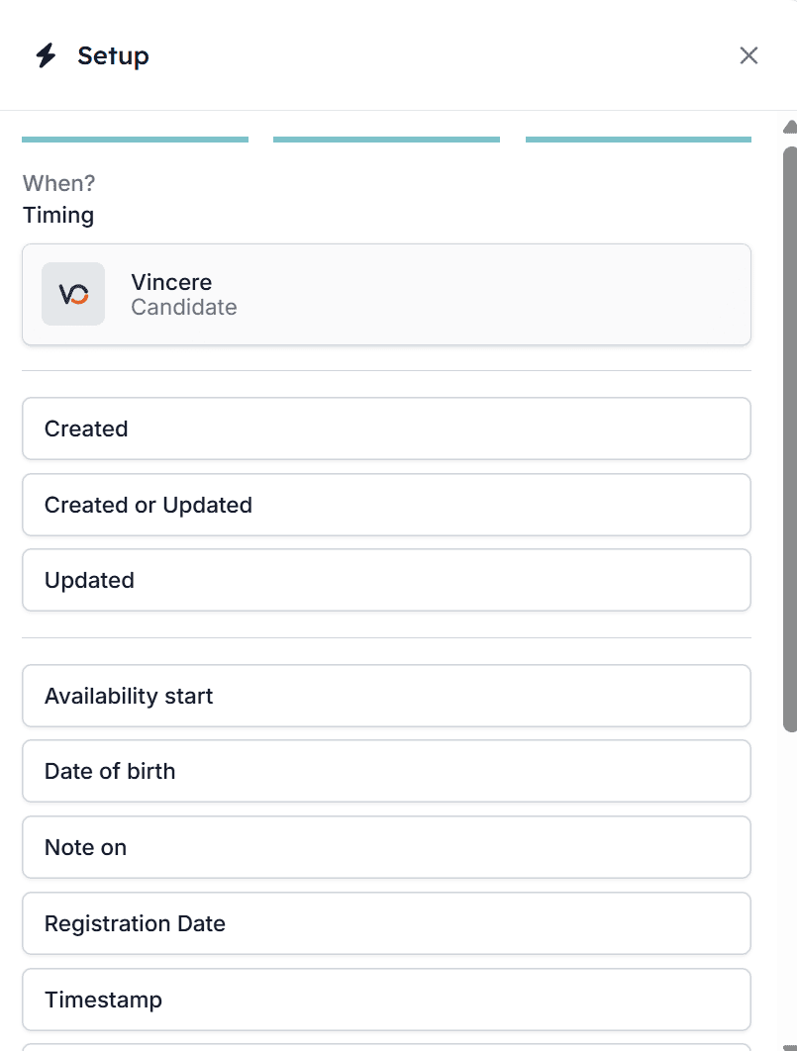Click the lightning bolt Setup icon
This screenshot has height=1051, width=797.
coord(46,55)
